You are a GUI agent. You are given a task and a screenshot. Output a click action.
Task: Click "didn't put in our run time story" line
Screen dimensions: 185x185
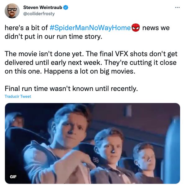53,37
